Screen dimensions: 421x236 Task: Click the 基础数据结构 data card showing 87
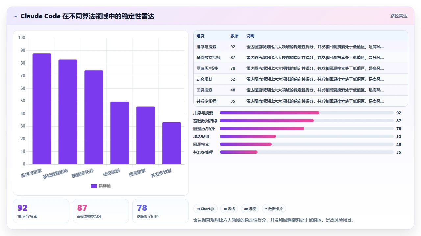point(101,211)
